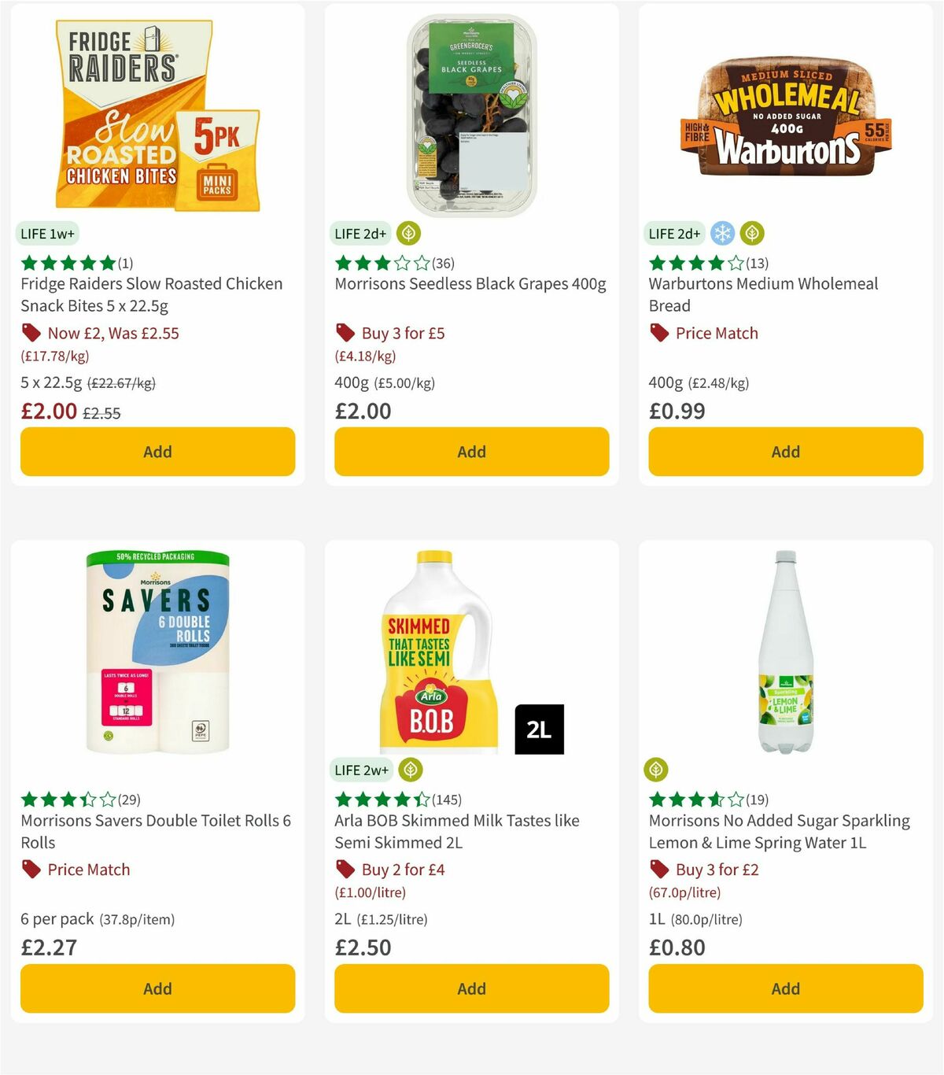Viewport: 944px width, 1075px height.
Task: Click the LIFE 2d+ badge on black grapes
Action: (x=360, y=233)
